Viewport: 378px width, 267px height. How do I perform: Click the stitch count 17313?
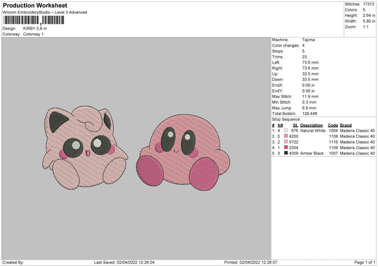tap(369, 4)
